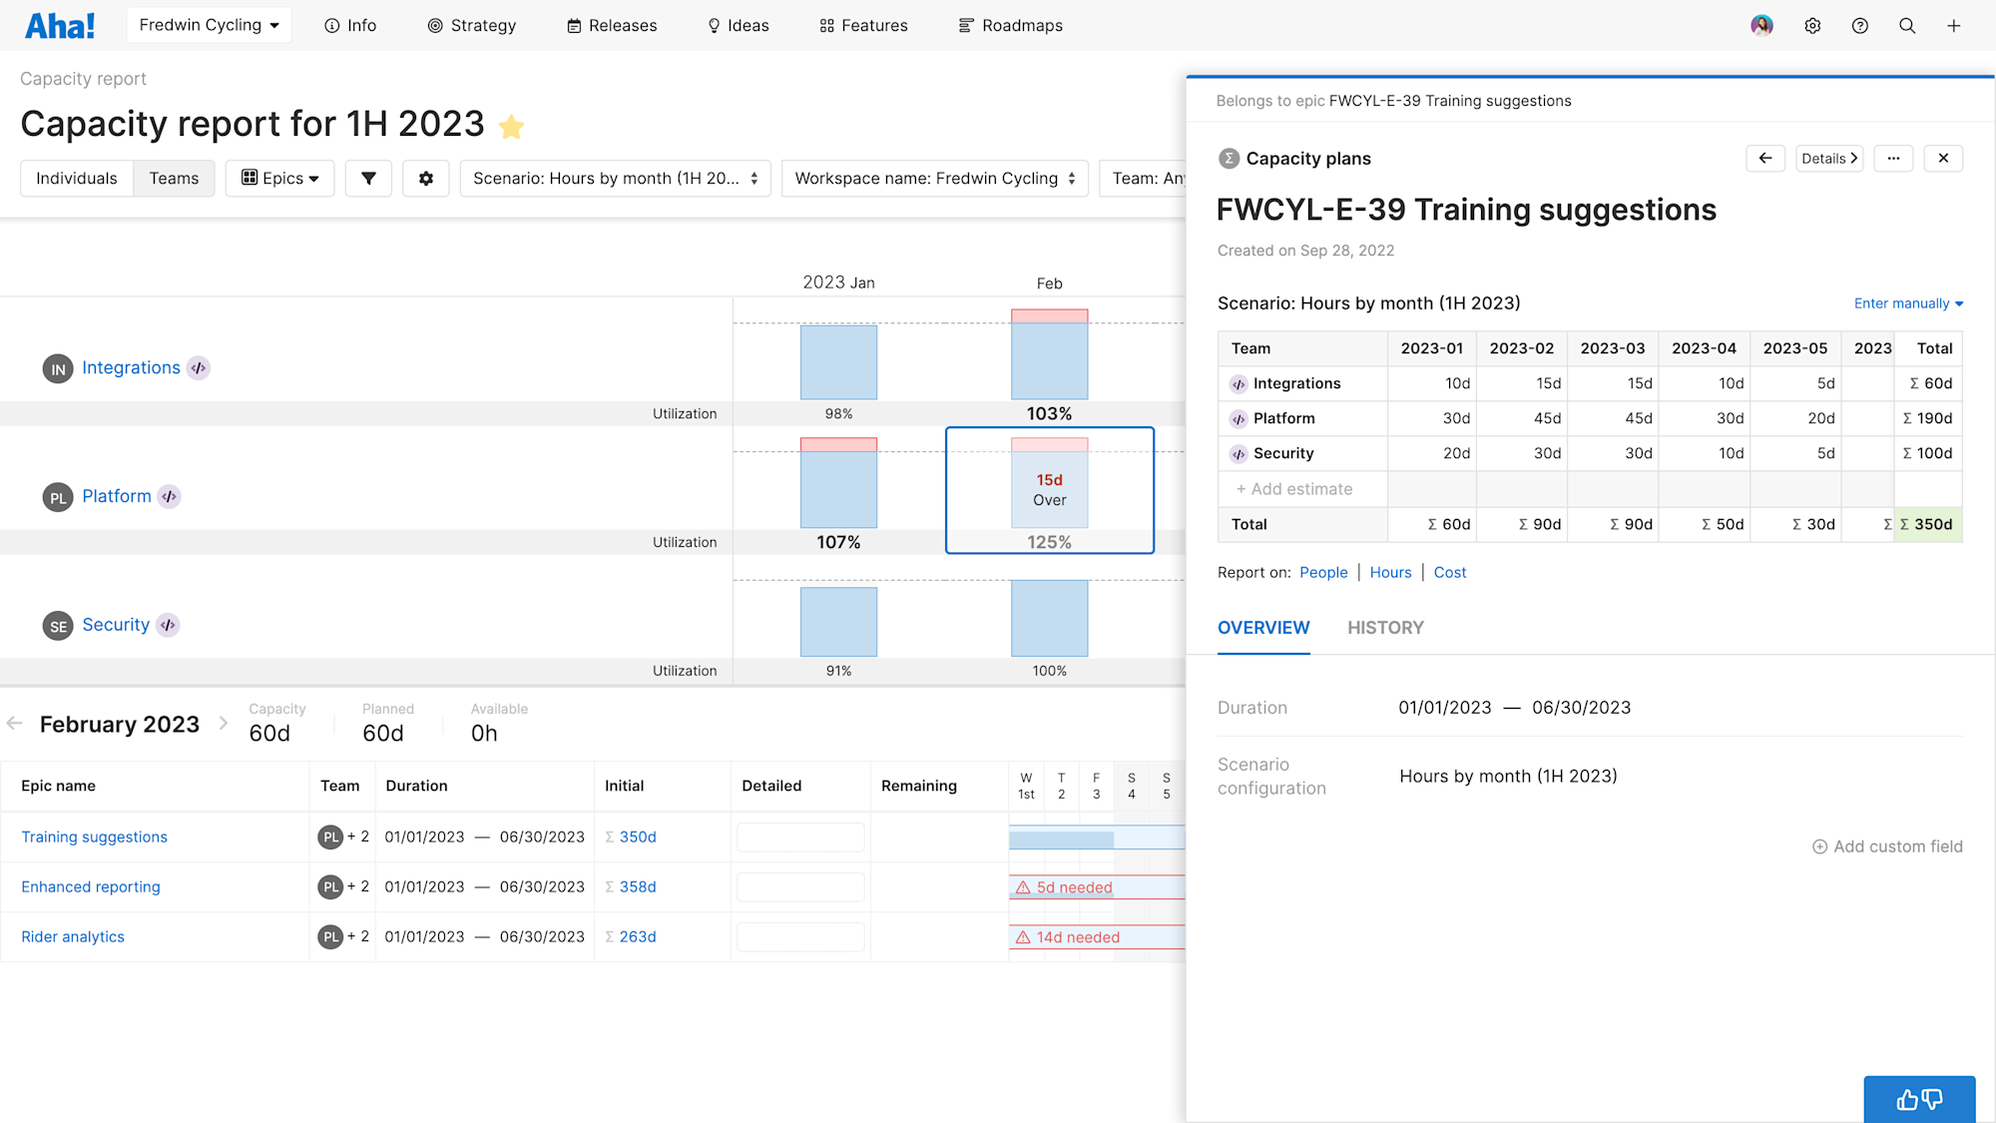
Task: Click the back arrow in the epic drawer
Action: click(x=1765, y=158)
